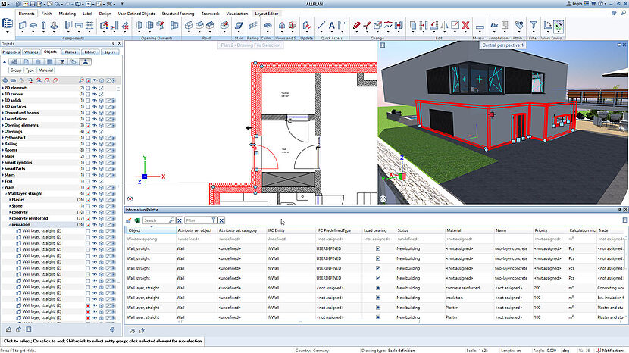The width and height of the screenshot is (629, 353).
Task: Switch to the Modeling ribbon tab
Action: pyautogui.click(x=67, y=14)
